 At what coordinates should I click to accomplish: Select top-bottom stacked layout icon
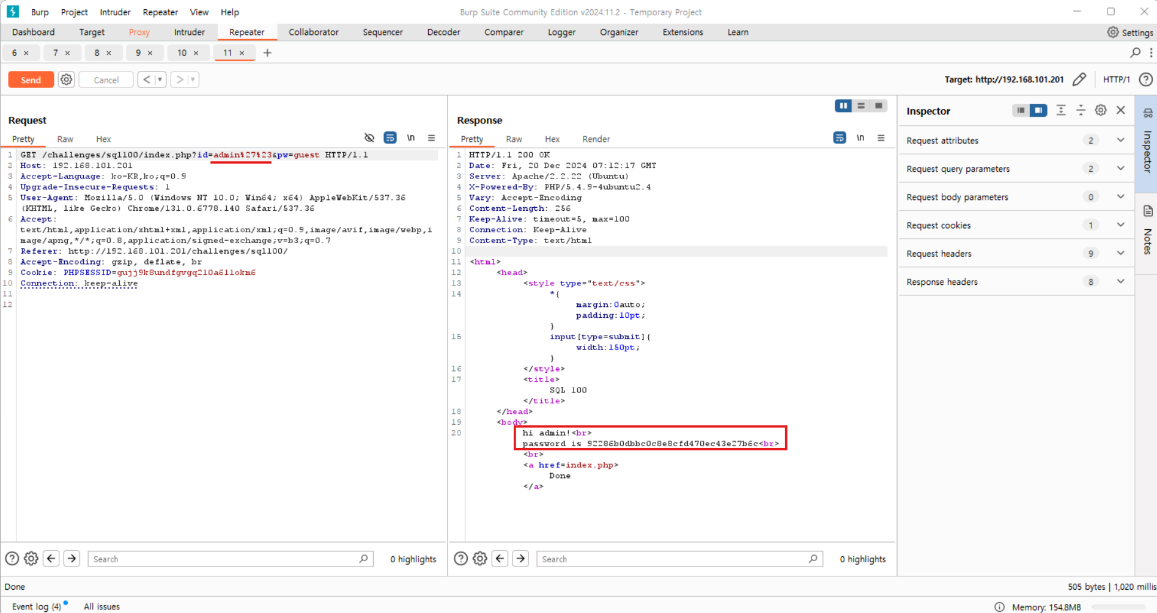click(861, 106)
